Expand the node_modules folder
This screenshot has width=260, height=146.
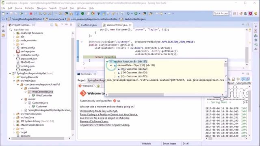pos(14,41)
